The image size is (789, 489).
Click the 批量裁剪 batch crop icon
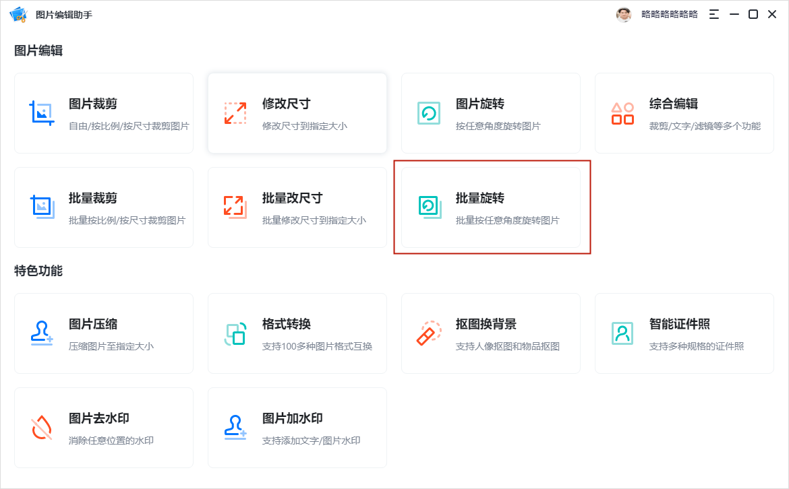(x=42, y=207)
